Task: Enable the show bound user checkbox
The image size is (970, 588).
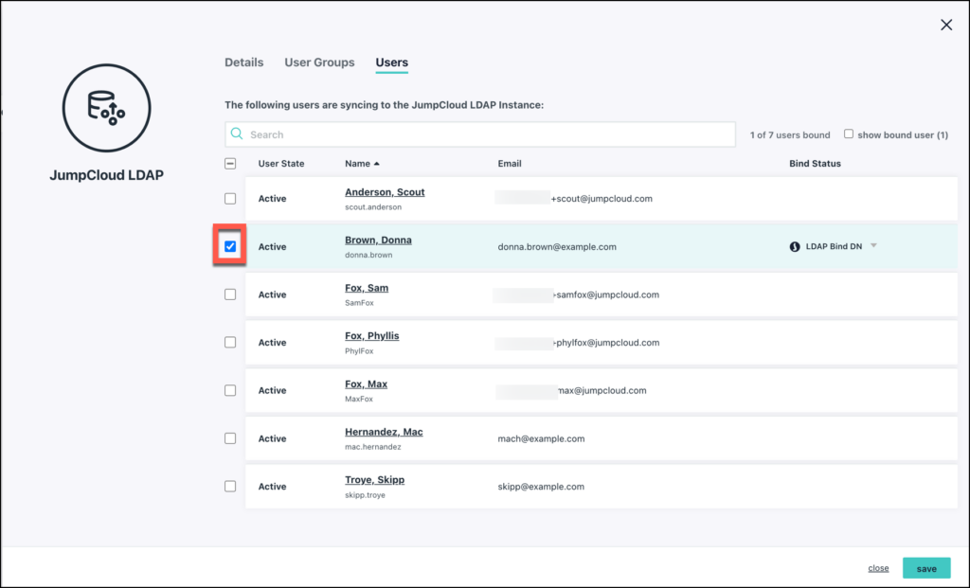Action: pos(848,134)
